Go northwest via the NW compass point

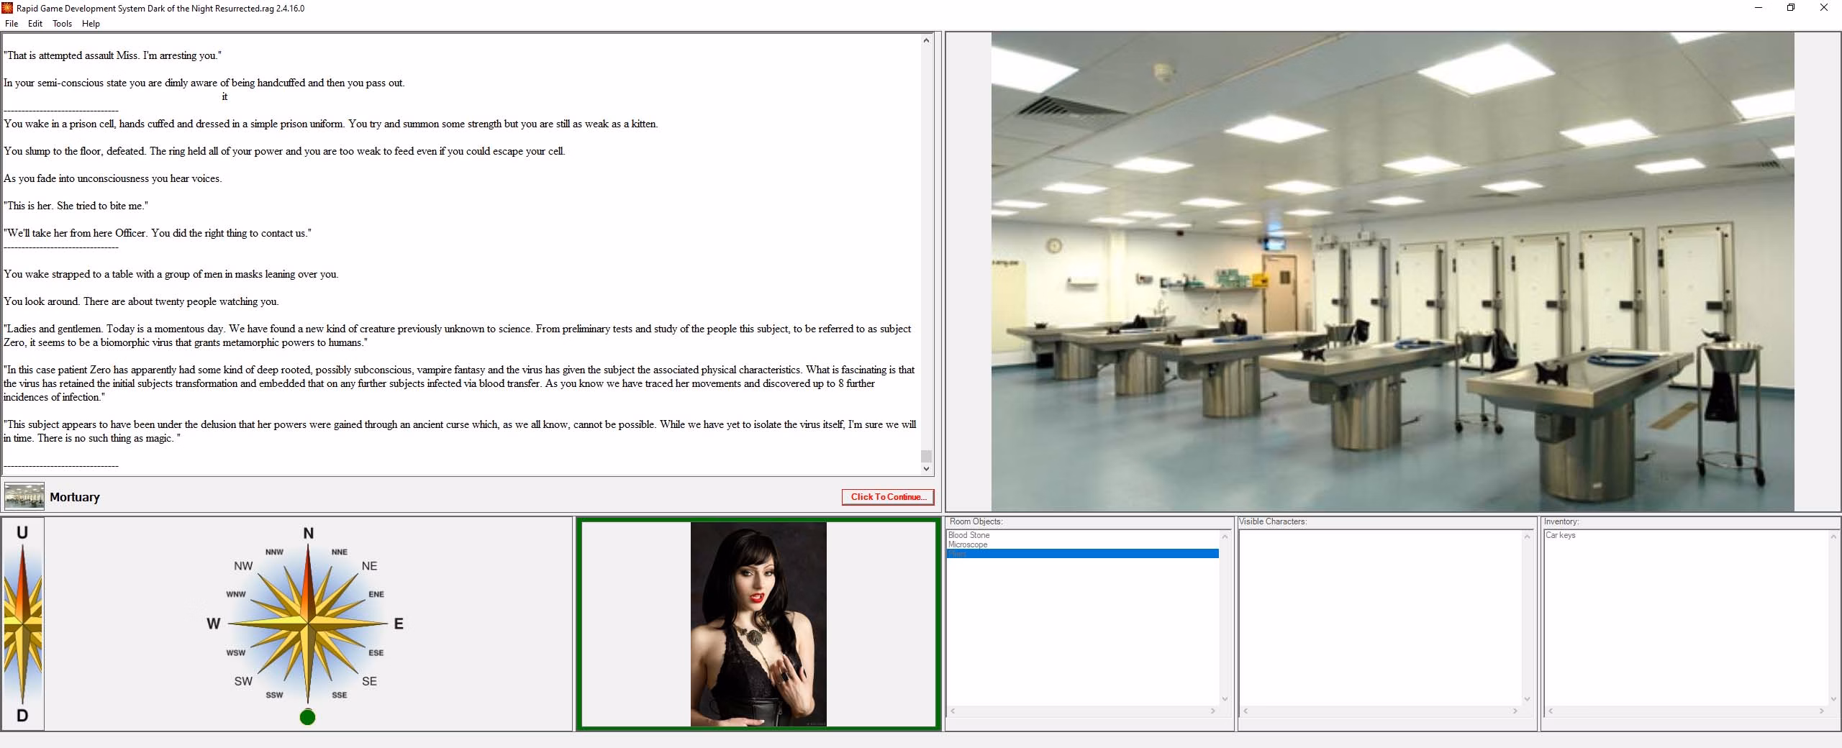pos(243,566)
